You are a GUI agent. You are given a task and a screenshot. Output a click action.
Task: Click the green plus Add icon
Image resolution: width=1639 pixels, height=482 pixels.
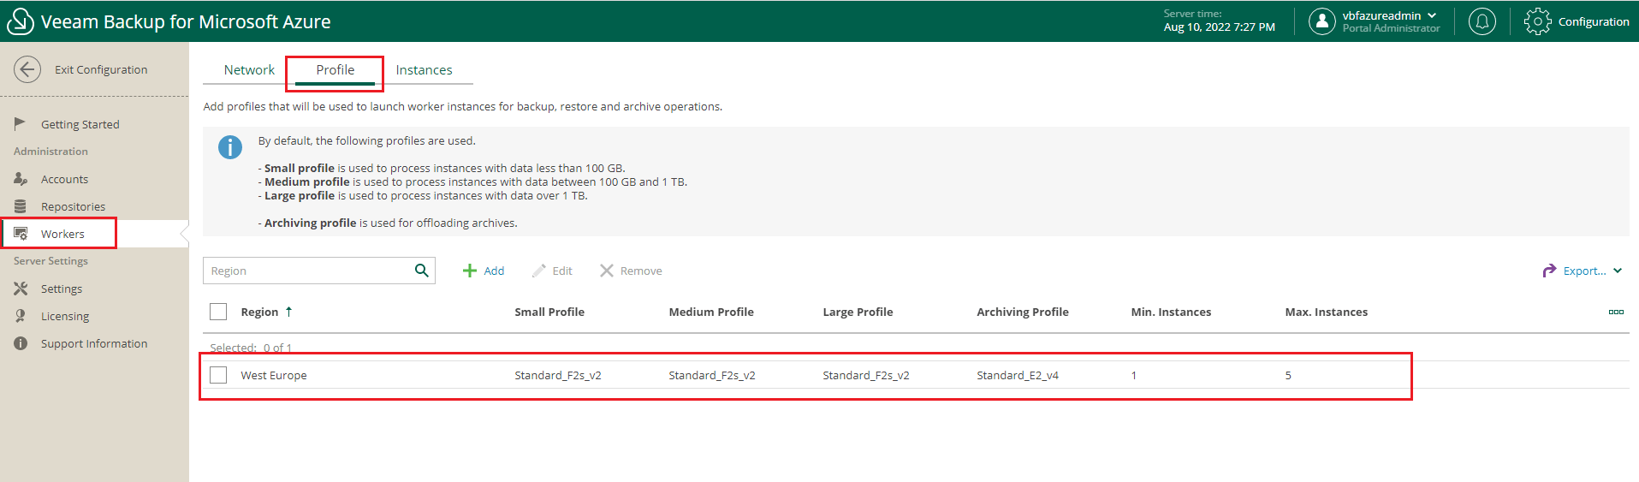pyautogui.click(x=469, y=271)
